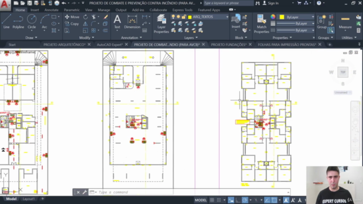Open the Express Tools ribbon tab
This screenshot has width=363, height=204.
(183, 10)
